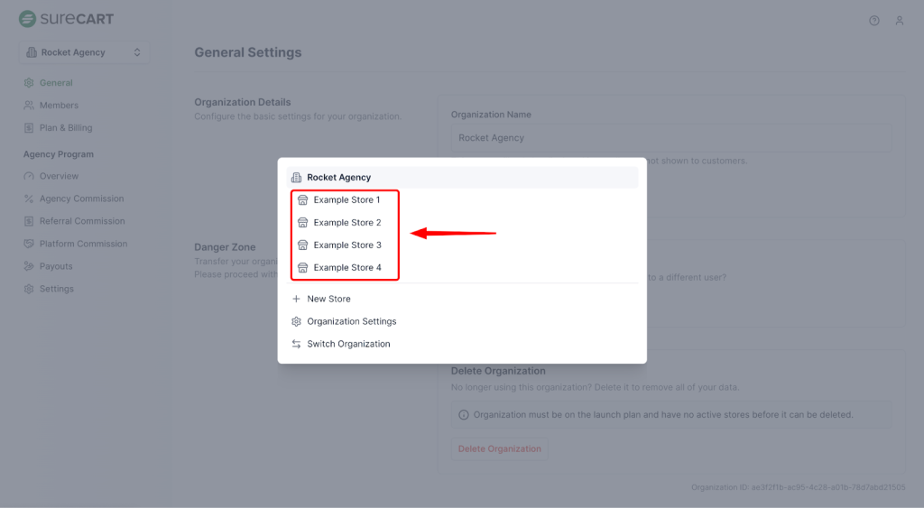
Task: Click the arrows icon beside Switch Organization
Action: (296, 344)
